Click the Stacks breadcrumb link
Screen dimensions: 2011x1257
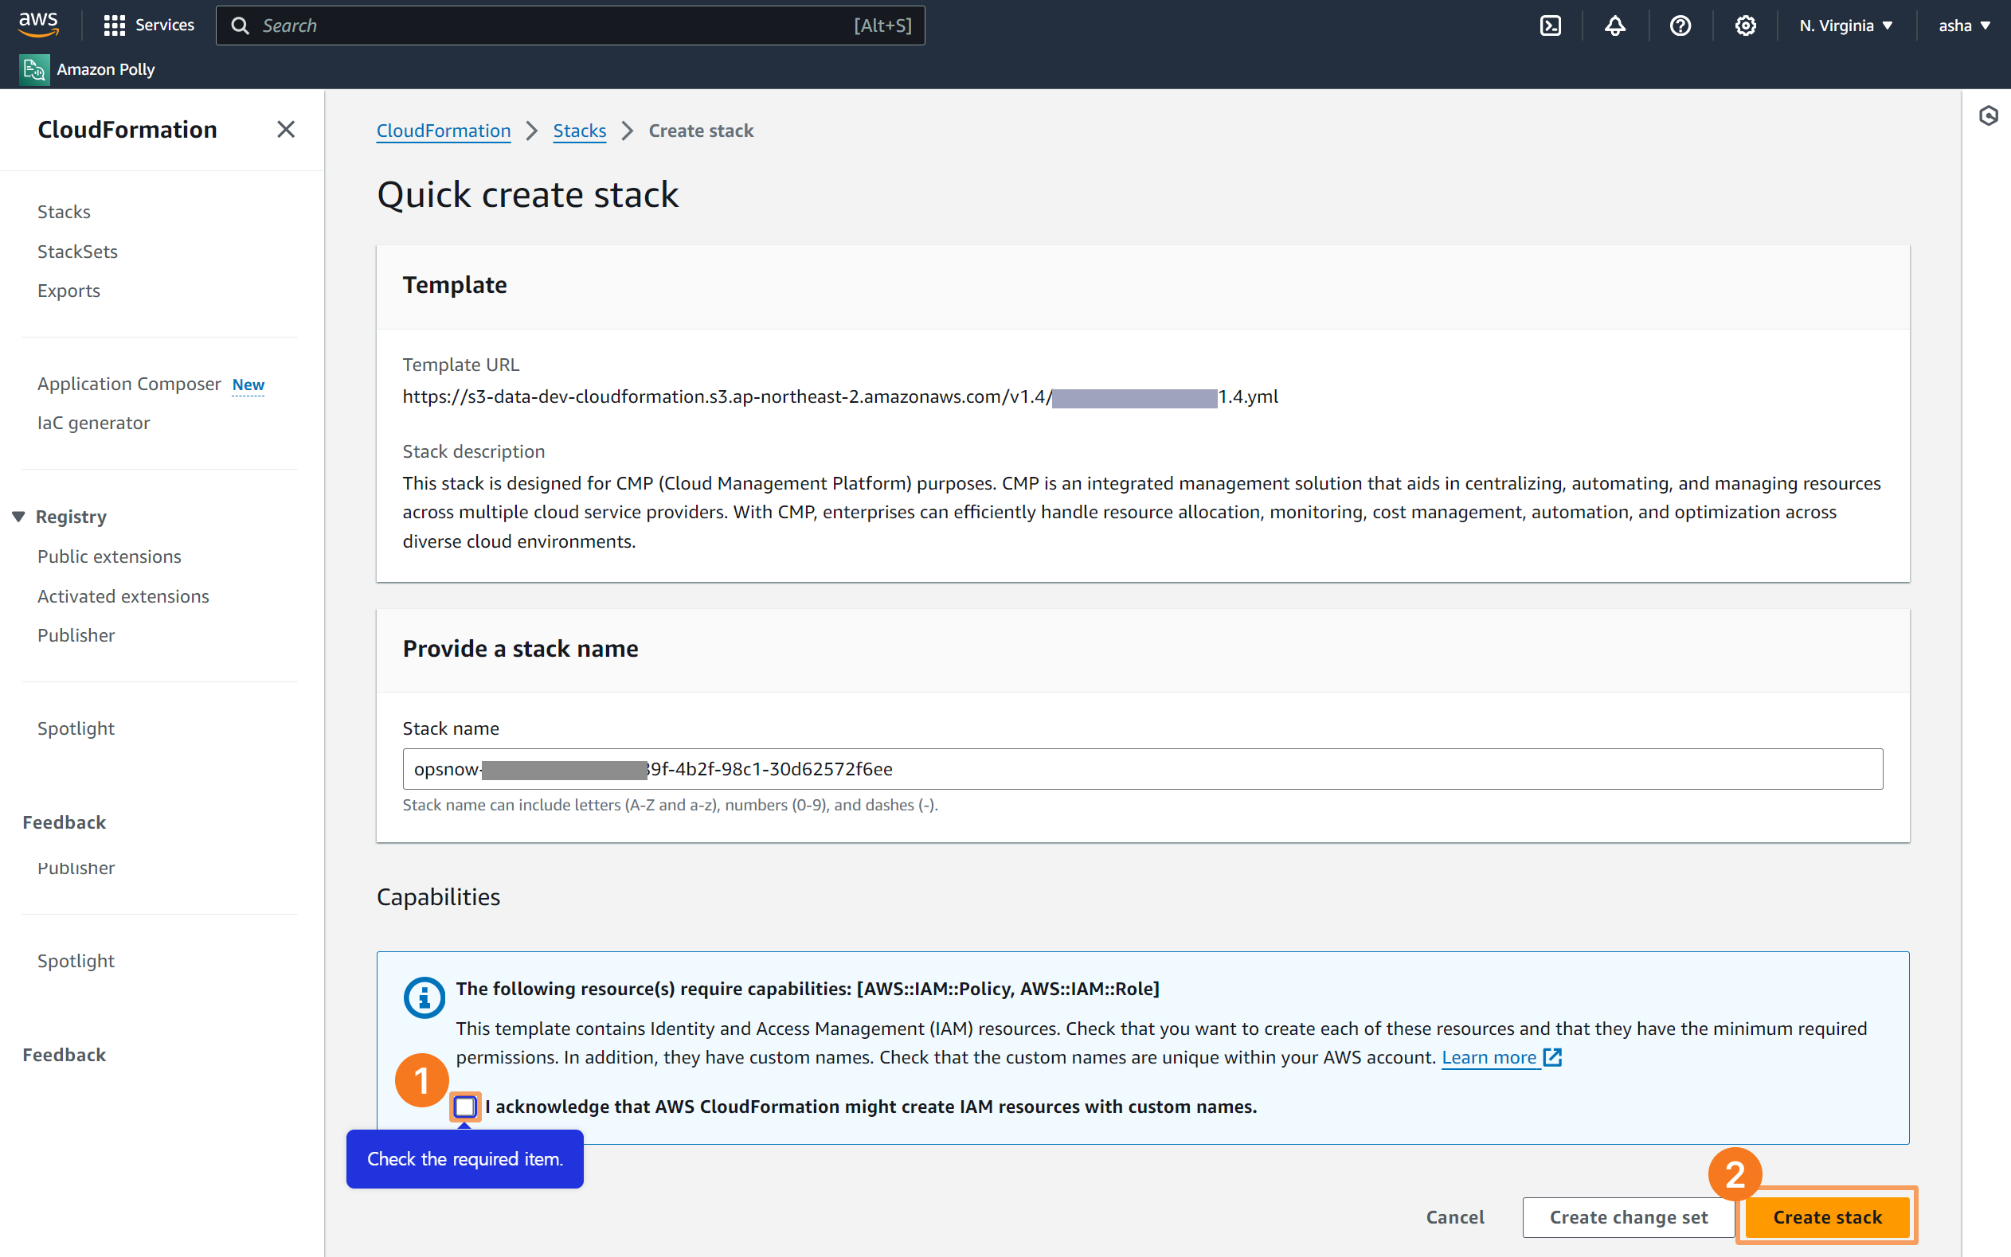(579, 131)
